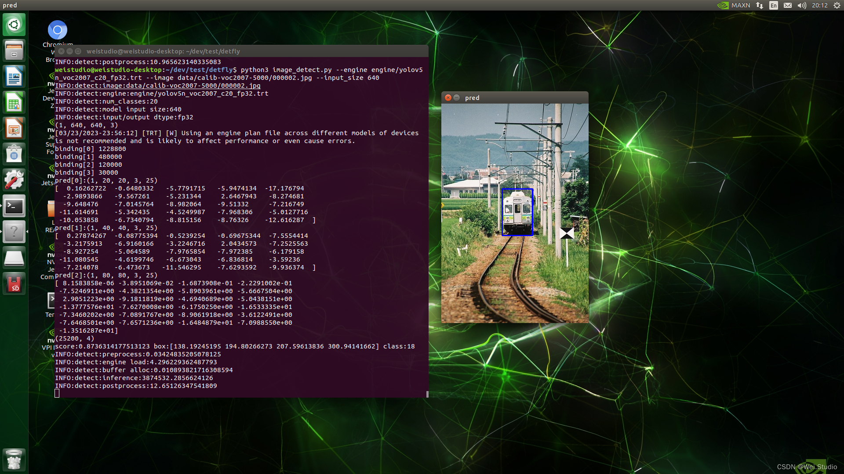Viewport: 844px width, 474px height.
Task: Open System Settings wrench gear icon
Action: (x=14, y=180)
